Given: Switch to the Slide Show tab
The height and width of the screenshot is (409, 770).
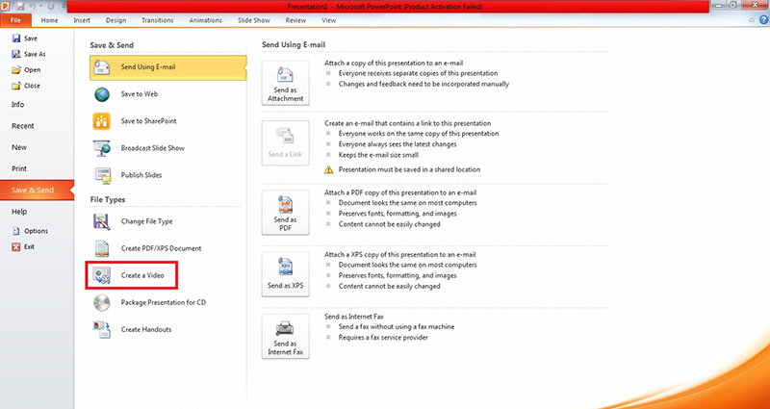Looking at the screenshot, I should (254, 20).
